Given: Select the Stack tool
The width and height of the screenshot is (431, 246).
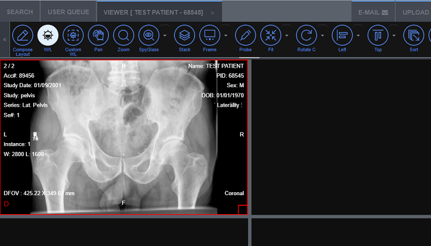Looking at the screenshot, I should coord(184,36).
